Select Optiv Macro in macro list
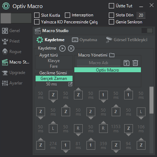Screen dimensions: 157x157 click(x=107, y=70)
